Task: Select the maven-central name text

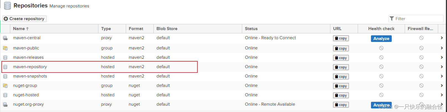Action: pos(27,38)
